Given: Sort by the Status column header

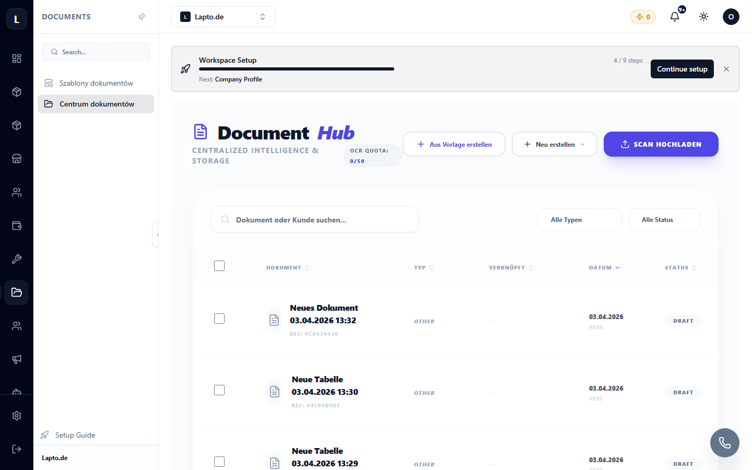Looking at the screenshot, I should [x=680, y=267].
